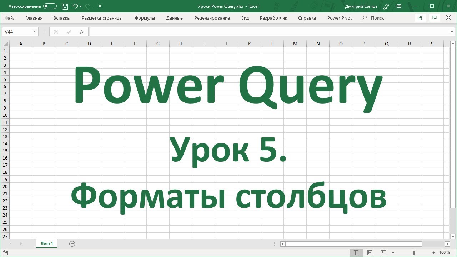Click the Share icon button

tap(420, 18)
